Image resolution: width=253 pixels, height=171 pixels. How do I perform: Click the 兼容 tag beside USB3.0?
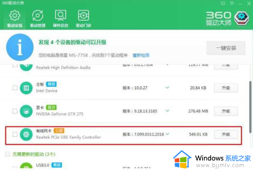click(x=57, y=165)
